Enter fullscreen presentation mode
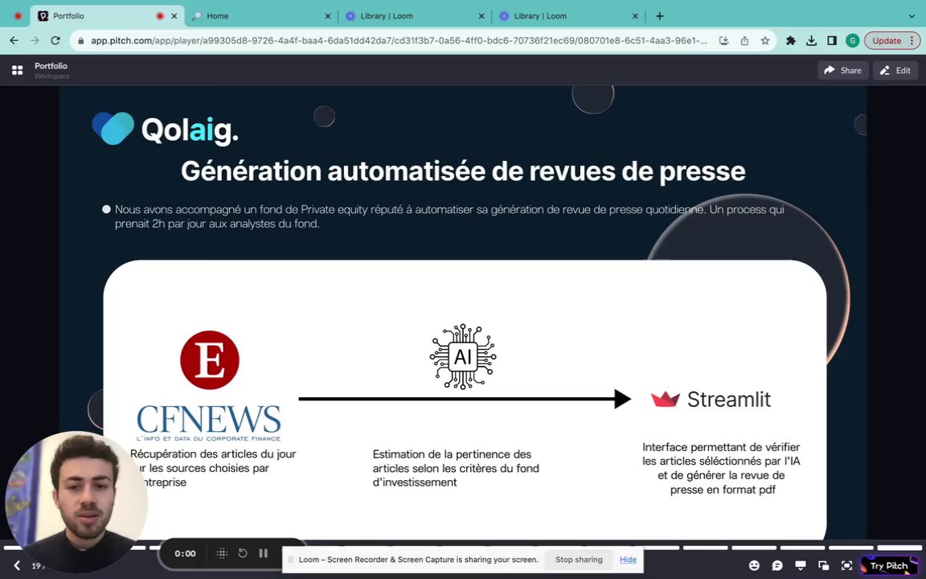926x579 pixels. click(846, 565)
